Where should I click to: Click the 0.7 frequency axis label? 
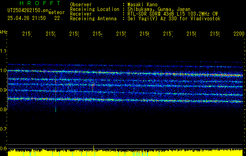pyautogui.click(x=3, y=129)
